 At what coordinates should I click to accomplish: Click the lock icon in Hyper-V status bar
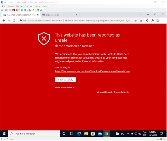164,139
